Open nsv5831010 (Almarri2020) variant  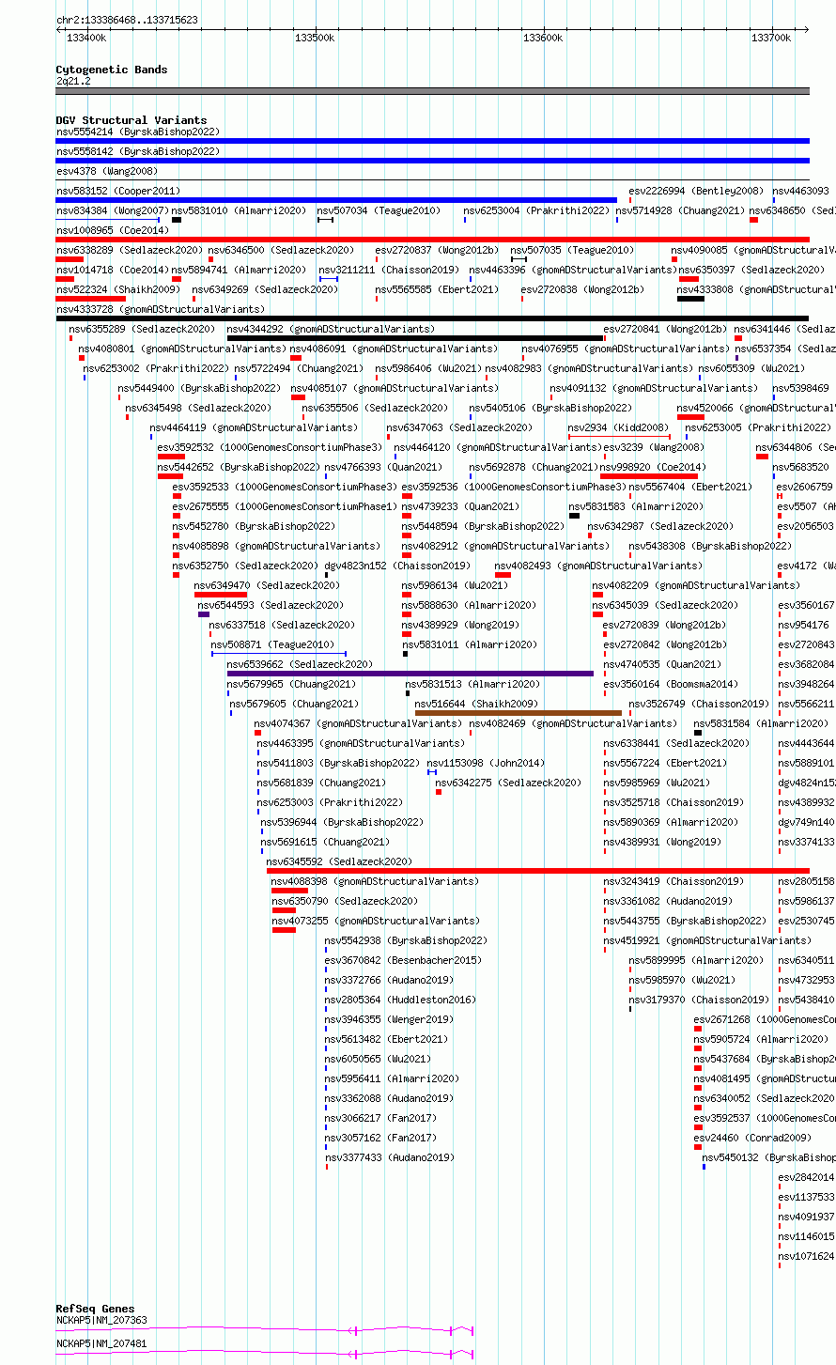point(239,210)
